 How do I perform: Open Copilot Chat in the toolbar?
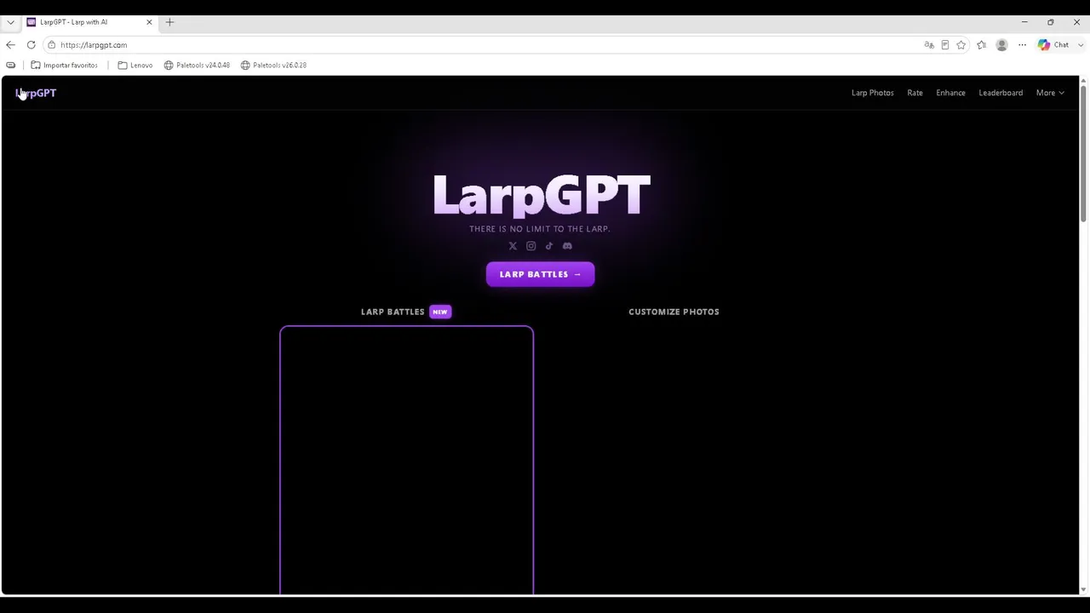1053,45
